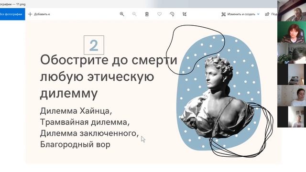
Task: Open the Добавить к option
Action: [39, 14]
